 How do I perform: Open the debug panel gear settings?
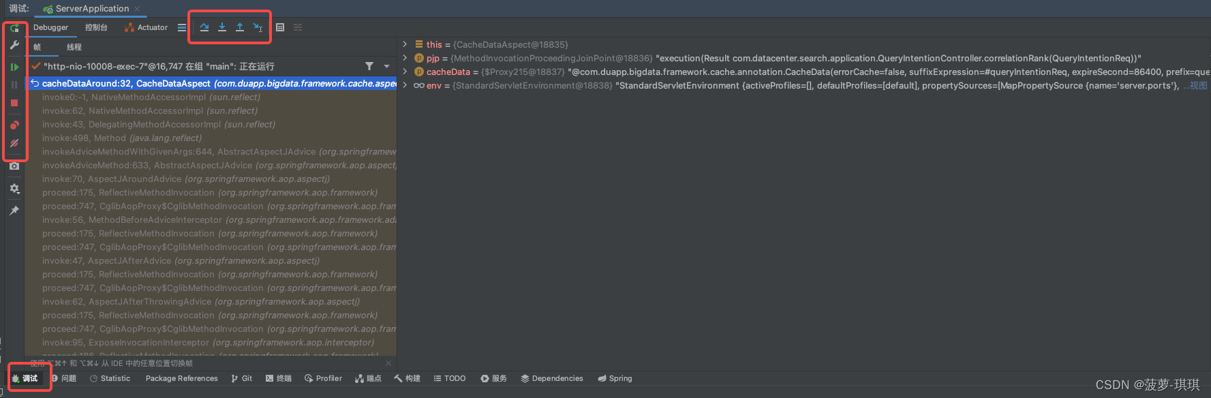click(x=14, y=189)
